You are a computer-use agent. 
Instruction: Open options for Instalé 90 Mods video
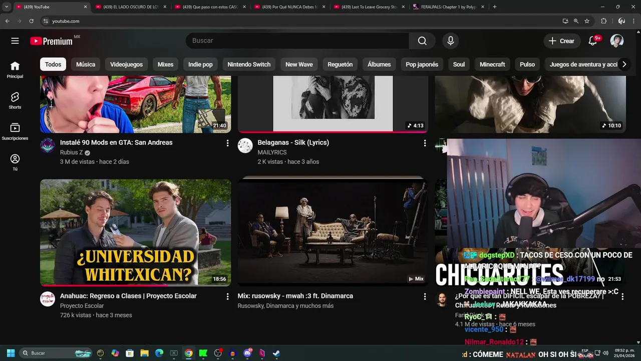pos(227,143)
